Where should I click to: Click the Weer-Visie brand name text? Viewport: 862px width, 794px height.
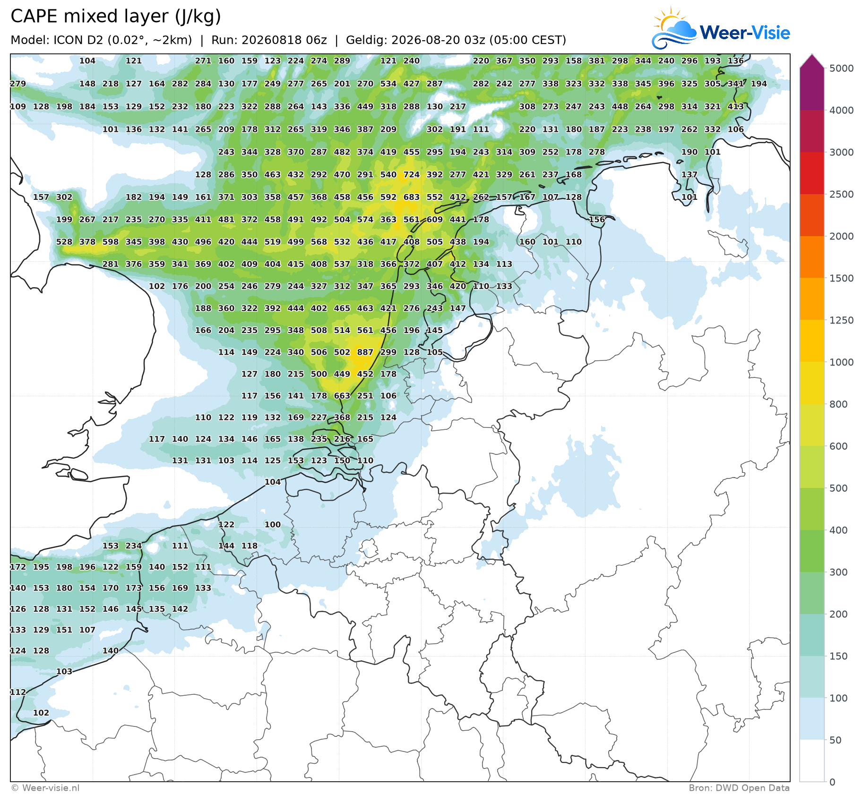coord(745,33)
